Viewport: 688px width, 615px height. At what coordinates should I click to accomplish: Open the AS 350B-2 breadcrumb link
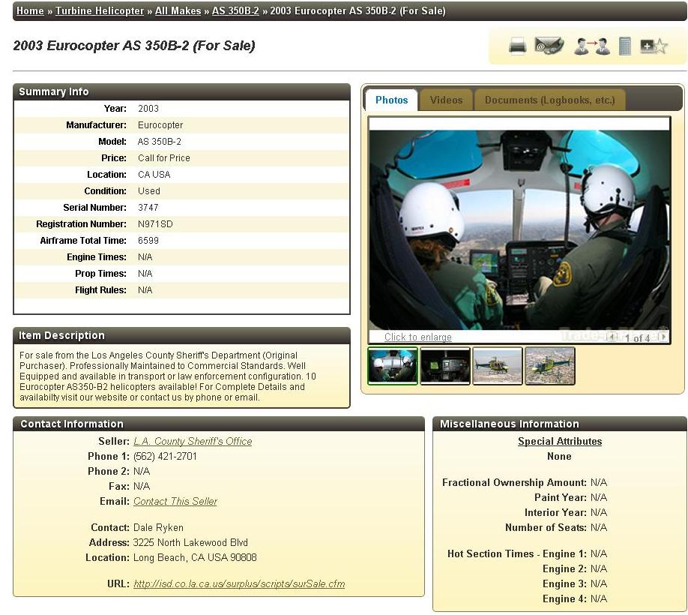[x=235, y=10]
